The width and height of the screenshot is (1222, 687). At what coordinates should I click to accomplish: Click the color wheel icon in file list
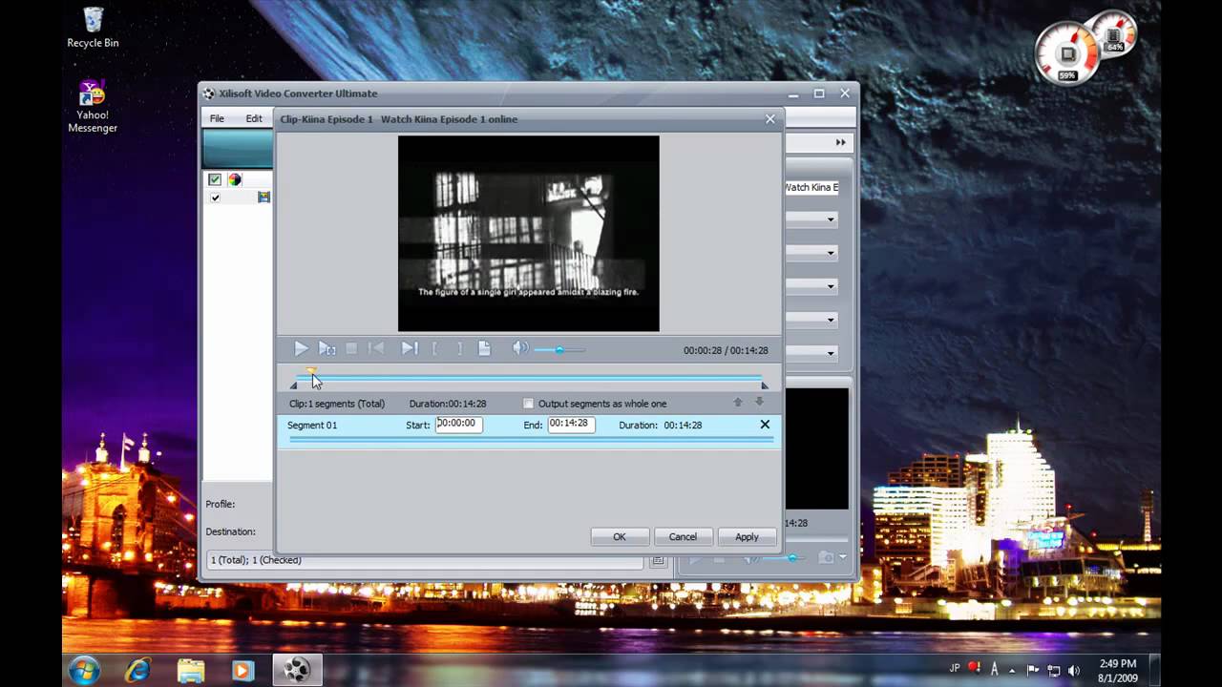(234, 179)
